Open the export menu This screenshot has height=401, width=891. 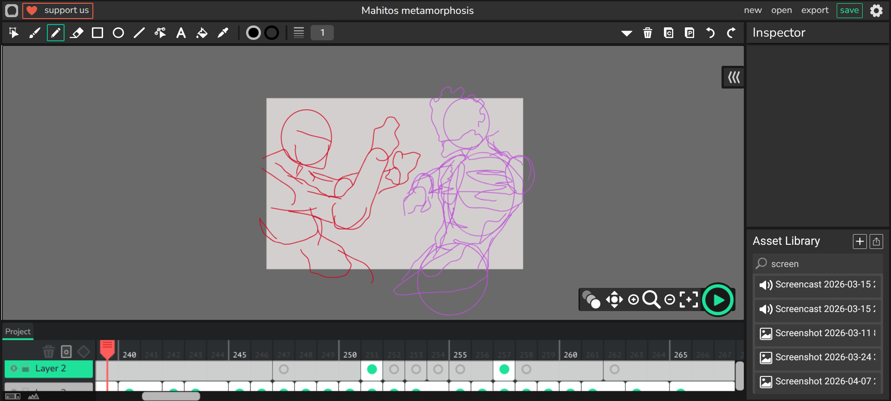pyautogui.click(x=814, y=10)
